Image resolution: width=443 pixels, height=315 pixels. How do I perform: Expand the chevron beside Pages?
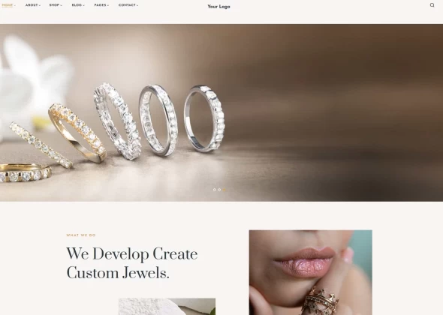click(108, 5)
